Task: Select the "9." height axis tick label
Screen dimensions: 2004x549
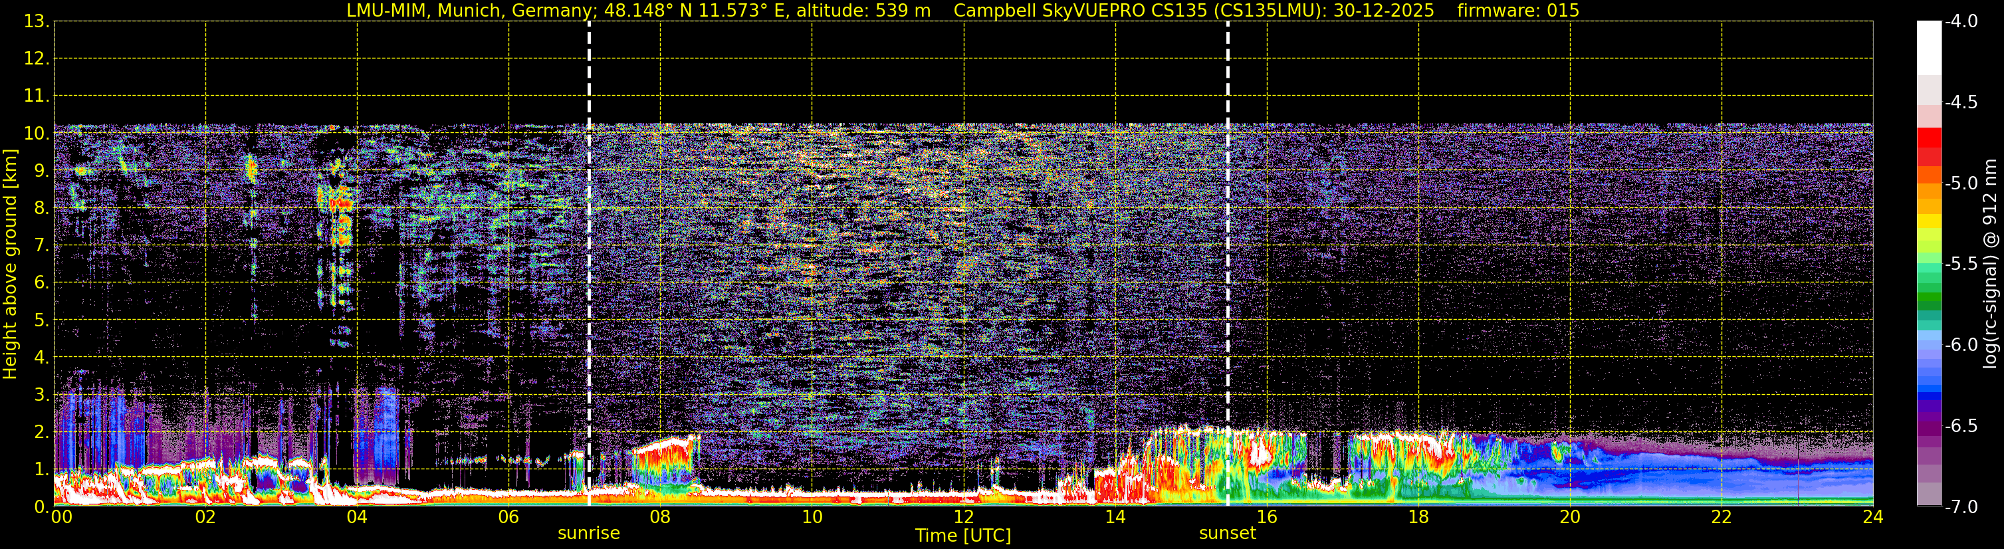Action: 41,170
